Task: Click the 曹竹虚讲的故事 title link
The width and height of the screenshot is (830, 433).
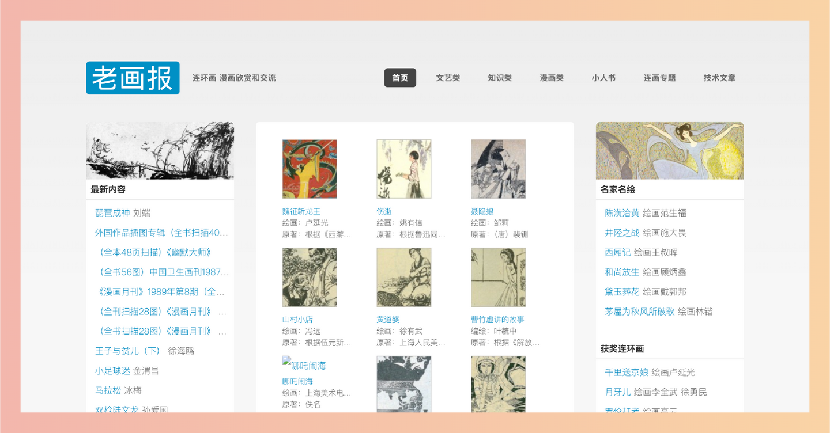Action: pos(497,320)
